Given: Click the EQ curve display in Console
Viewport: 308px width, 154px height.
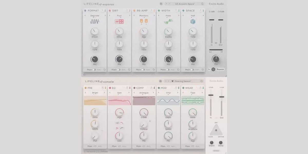Looking at the screenshot, I should 119,101.
